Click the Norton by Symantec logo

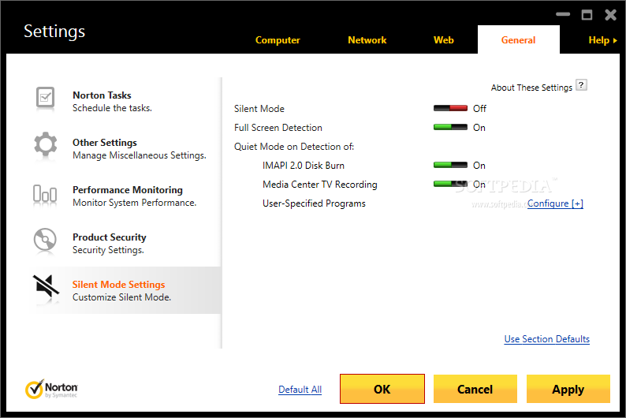coord(51,389)
